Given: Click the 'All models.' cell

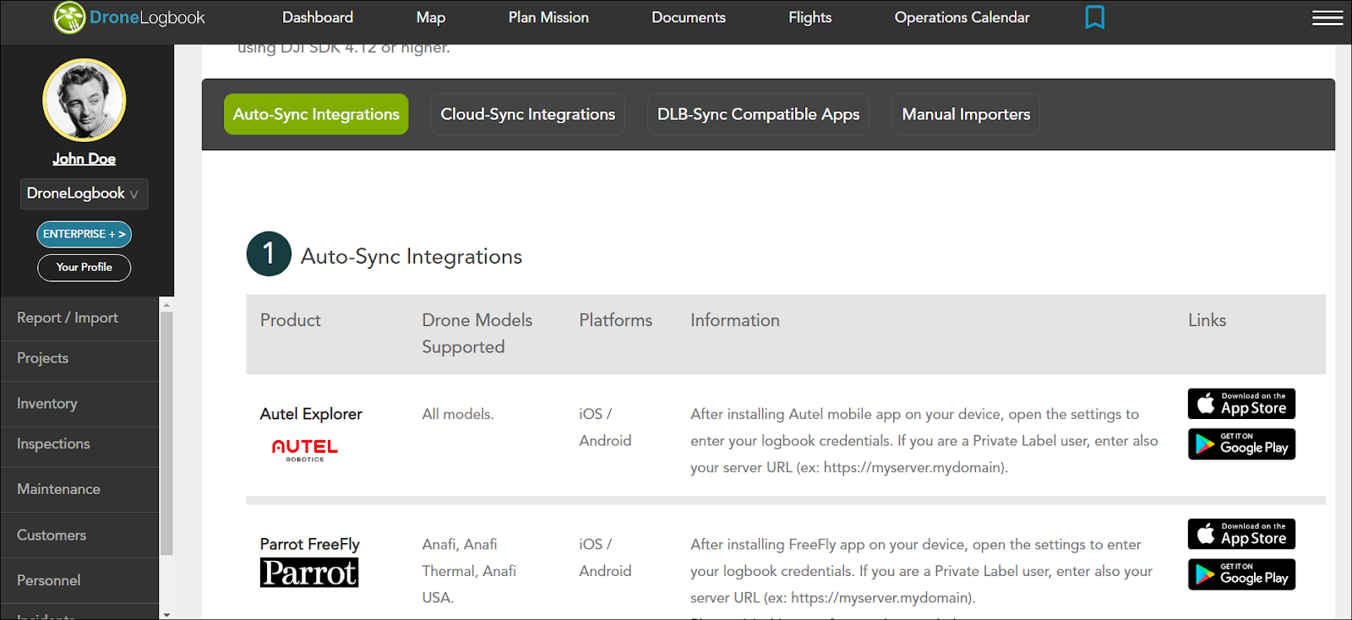Looking at the screenshot, I should 457,414.
